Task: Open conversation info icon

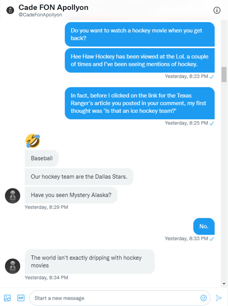Action: 217,10
